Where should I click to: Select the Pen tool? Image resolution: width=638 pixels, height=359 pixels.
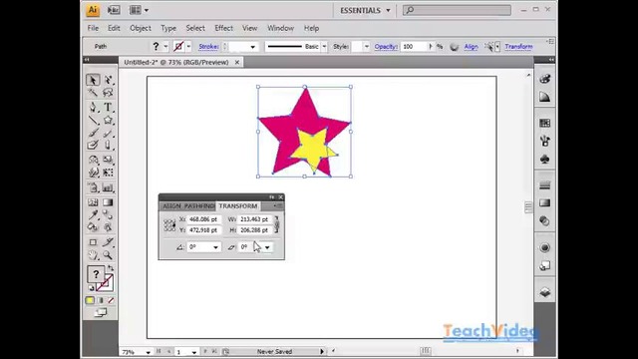pos(93,107)
